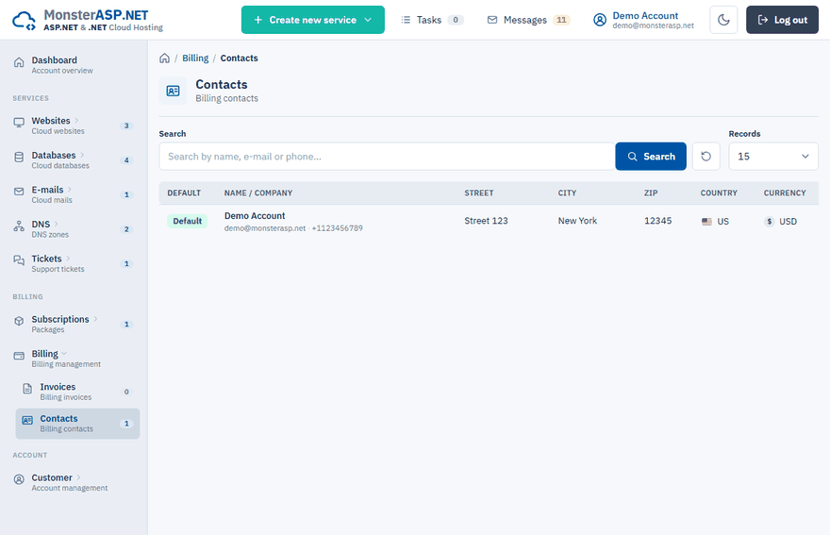Open Tasks in the top bar
The image size is (830, 535).
pyautogui.click(x=432, y=20)
